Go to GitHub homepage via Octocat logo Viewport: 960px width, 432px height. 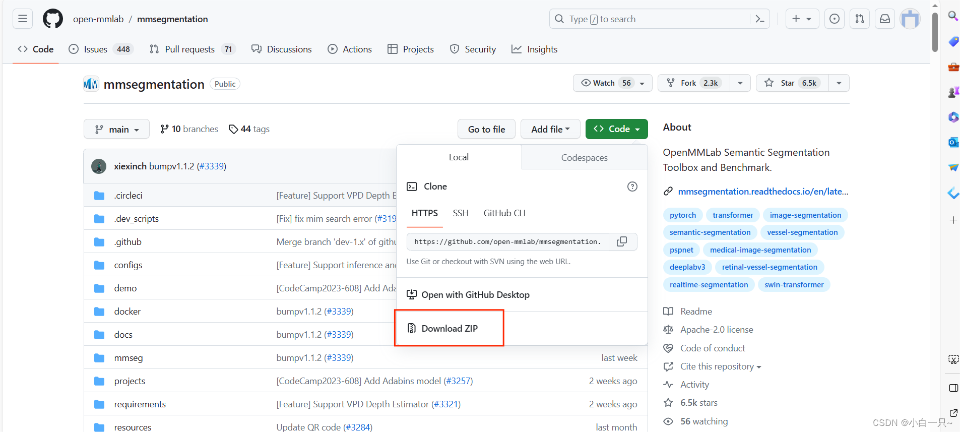coord(53,19)
